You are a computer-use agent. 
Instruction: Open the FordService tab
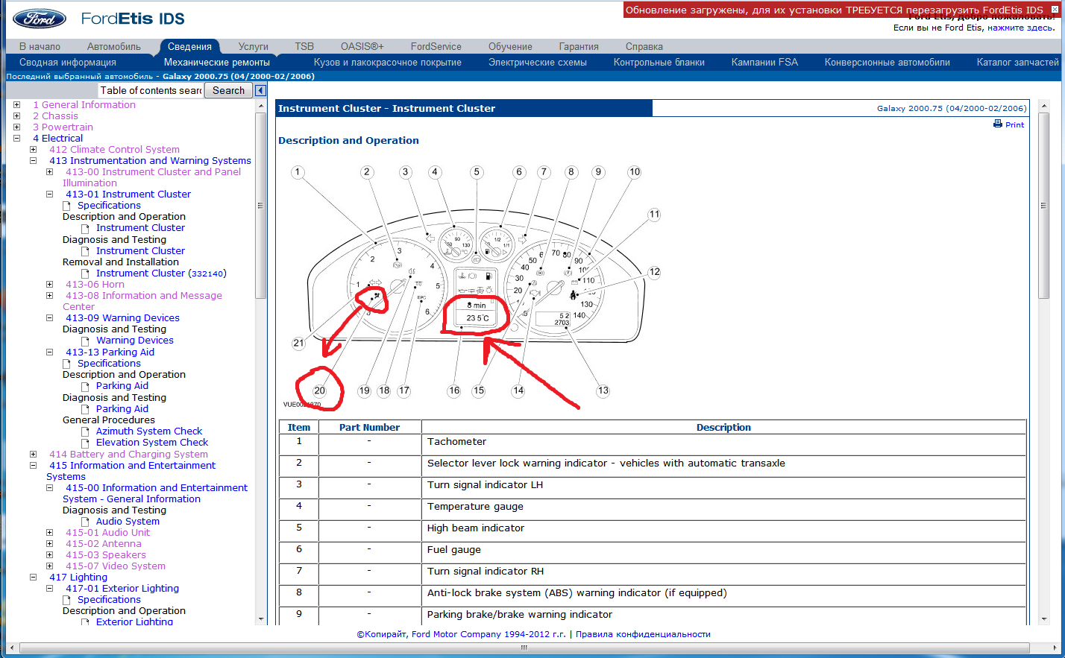coord(436,46)
